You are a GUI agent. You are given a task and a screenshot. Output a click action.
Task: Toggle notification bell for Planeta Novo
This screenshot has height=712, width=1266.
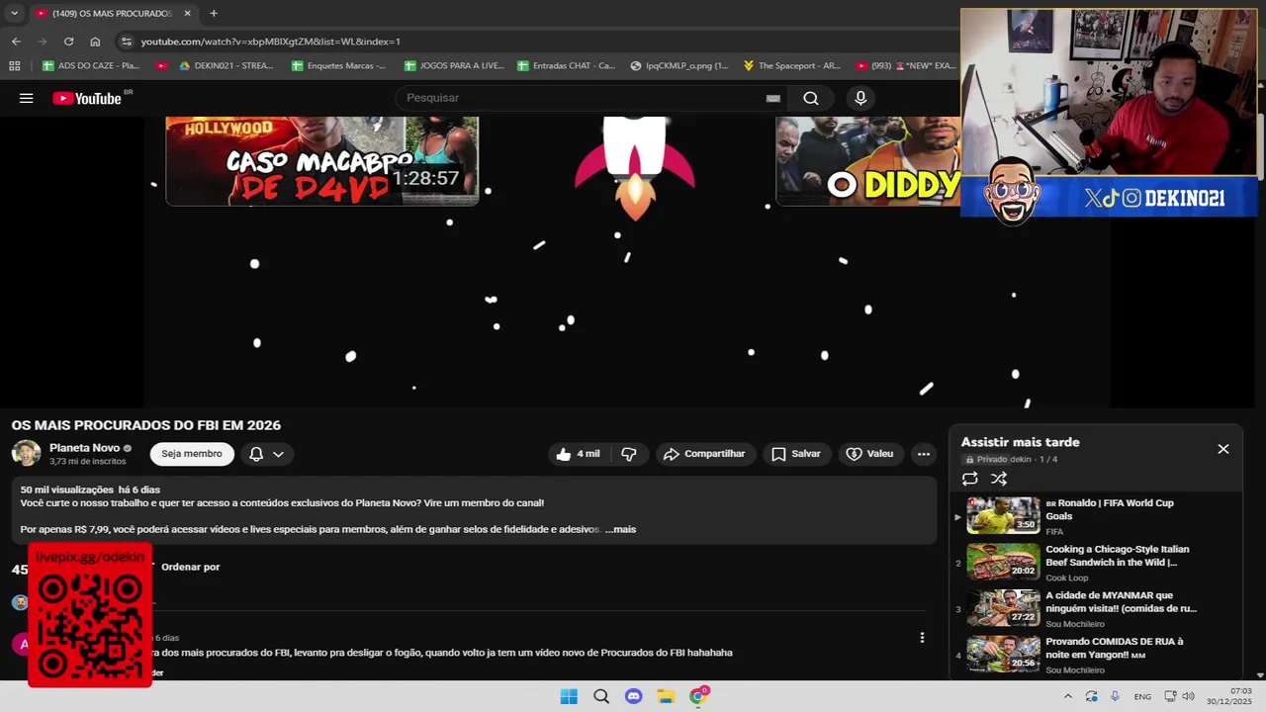coord(256,454)
